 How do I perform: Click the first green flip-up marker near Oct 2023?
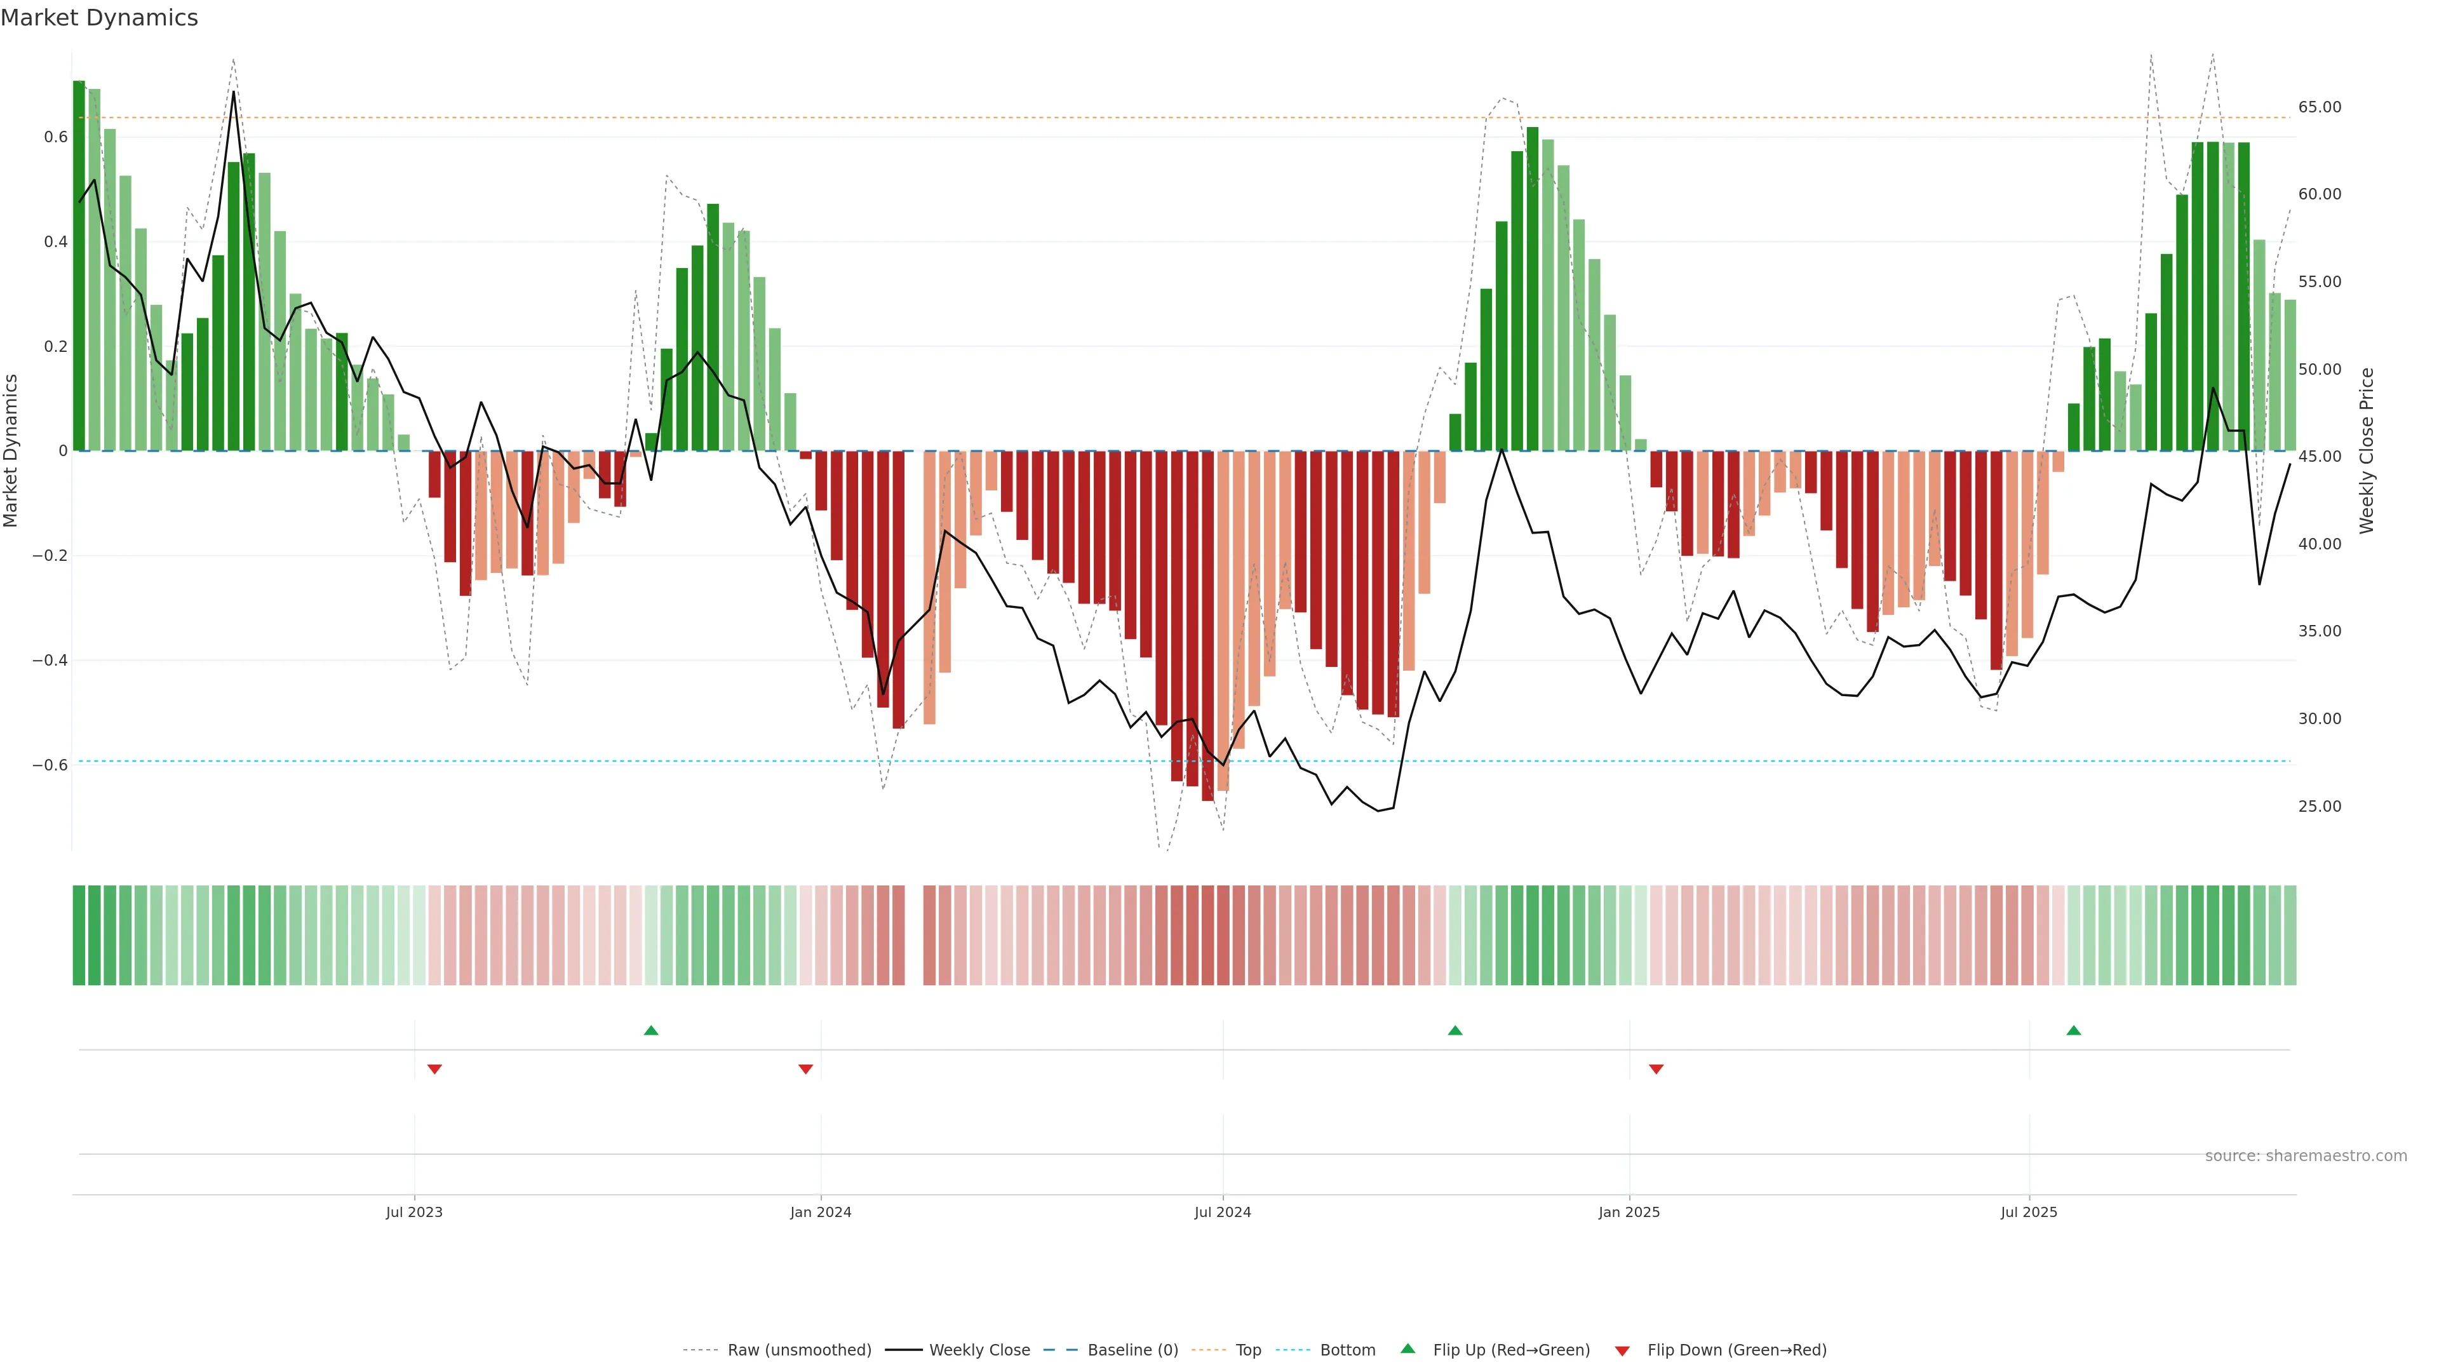pos(650,1030)
